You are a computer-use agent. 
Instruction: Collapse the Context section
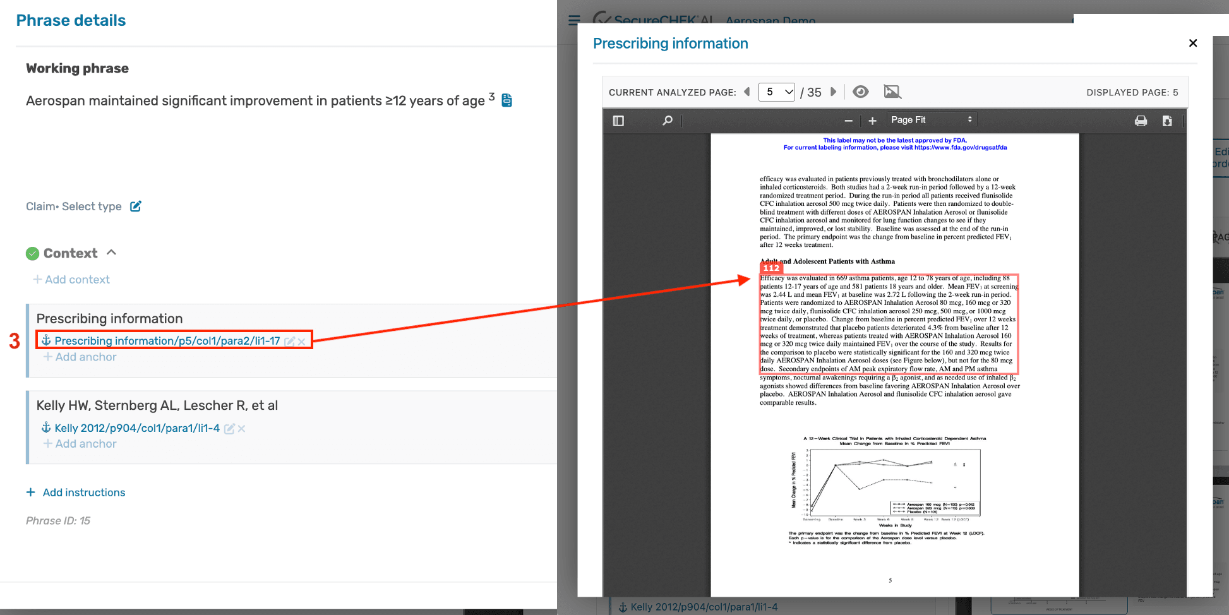[112, 253]
